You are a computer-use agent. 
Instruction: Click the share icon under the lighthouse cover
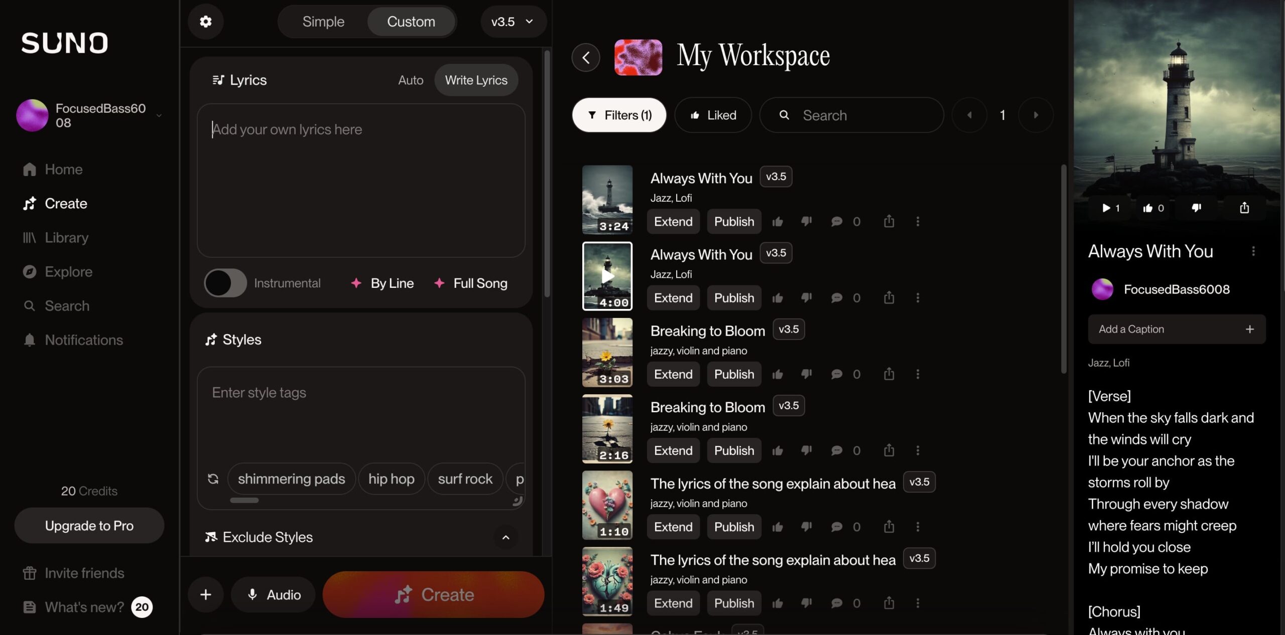[1244, 208]
